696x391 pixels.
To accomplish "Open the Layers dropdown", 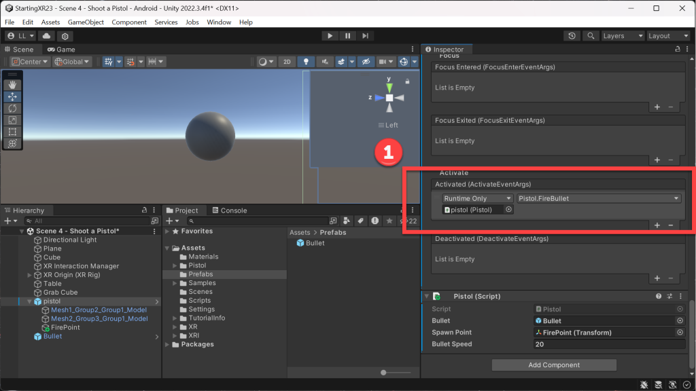I will 623,36.
